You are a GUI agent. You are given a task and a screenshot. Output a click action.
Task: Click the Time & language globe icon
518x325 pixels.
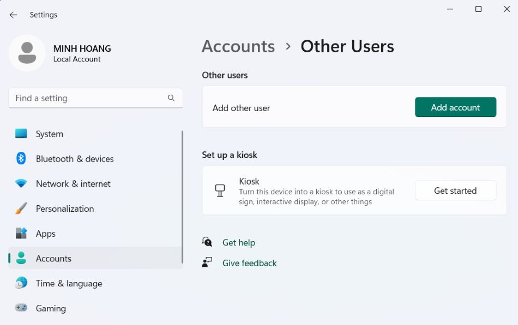pyautogui.click(x=21, y=283)
